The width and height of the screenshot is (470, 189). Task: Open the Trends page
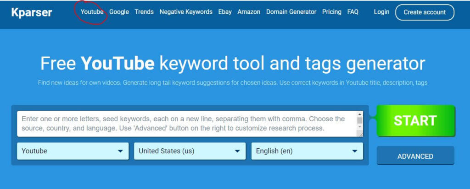(144, 12)
